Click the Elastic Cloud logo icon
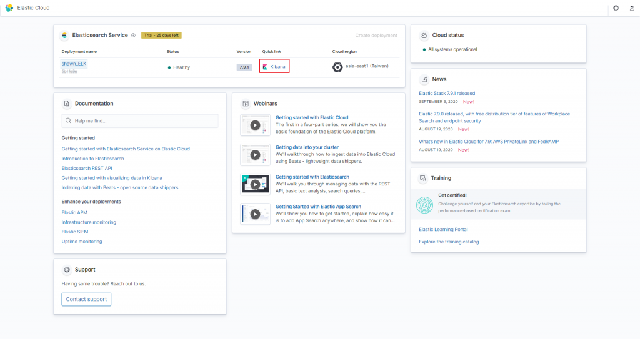The width and height of the screenshot is (640, 339). tap(9, 7)
